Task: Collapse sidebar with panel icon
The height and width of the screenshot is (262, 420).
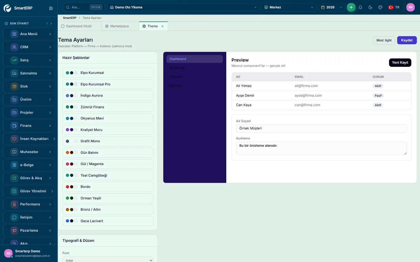Action: click(51, 8)
